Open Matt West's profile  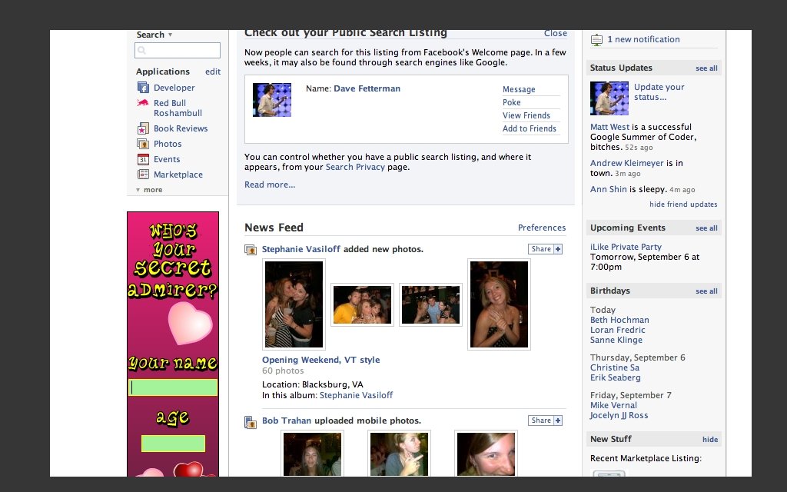point(609,127)
